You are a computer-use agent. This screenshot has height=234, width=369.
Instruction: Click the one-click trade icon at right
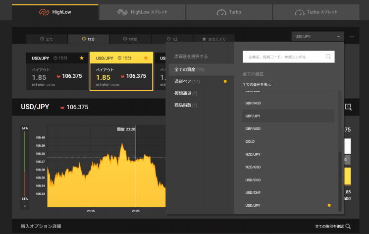(348, 107)
